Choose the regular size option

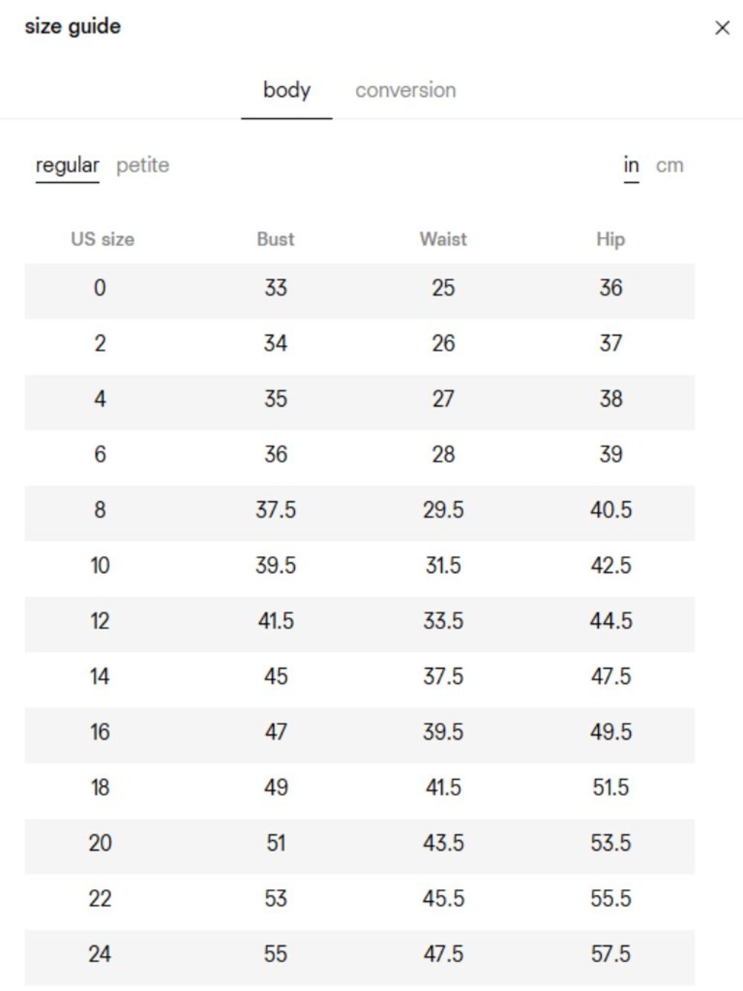pyautogui.click(x=68, y=165)
